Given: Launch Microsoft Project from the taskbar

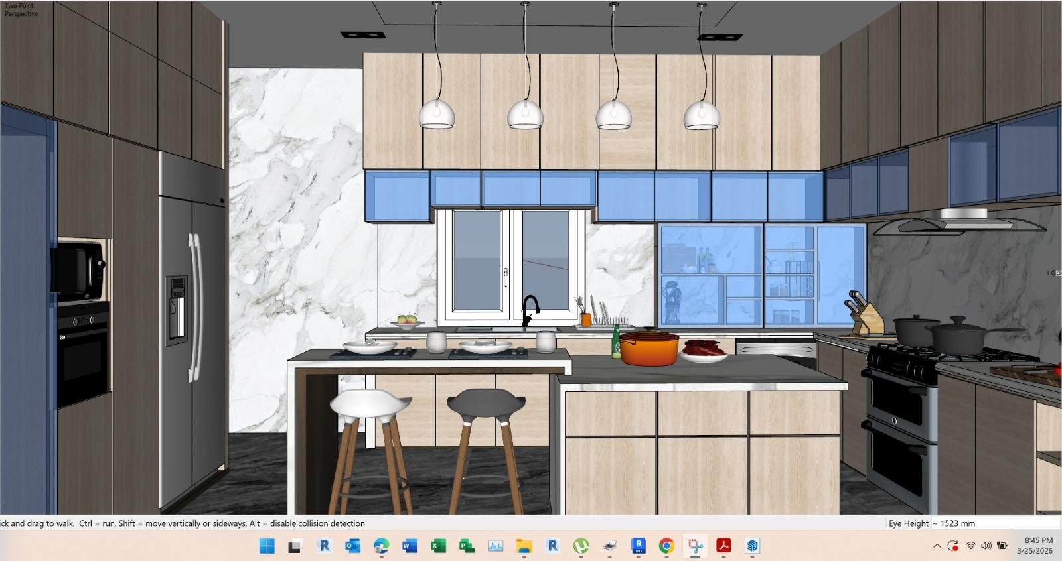Looking at the screenshot, I should click(467, 546).
